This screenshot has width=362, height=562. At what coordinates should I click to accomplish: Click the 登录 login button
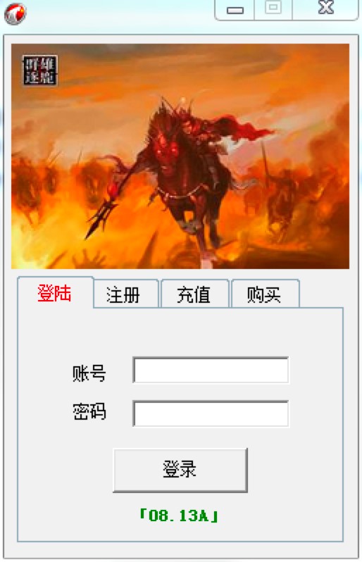coord(180,470)
